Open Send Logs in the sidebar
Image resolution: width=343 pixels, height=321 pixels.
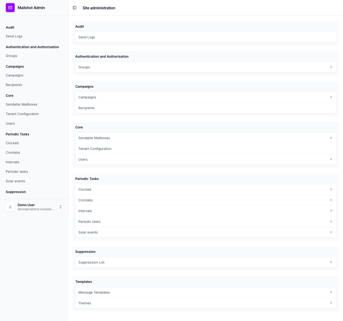(x=14, y=36)
